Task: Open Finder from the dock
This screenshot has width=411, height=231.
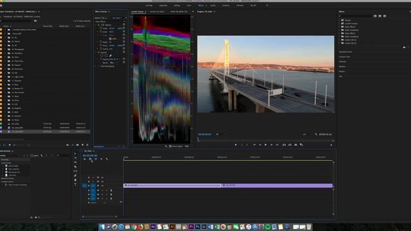Action: point(102,227)
